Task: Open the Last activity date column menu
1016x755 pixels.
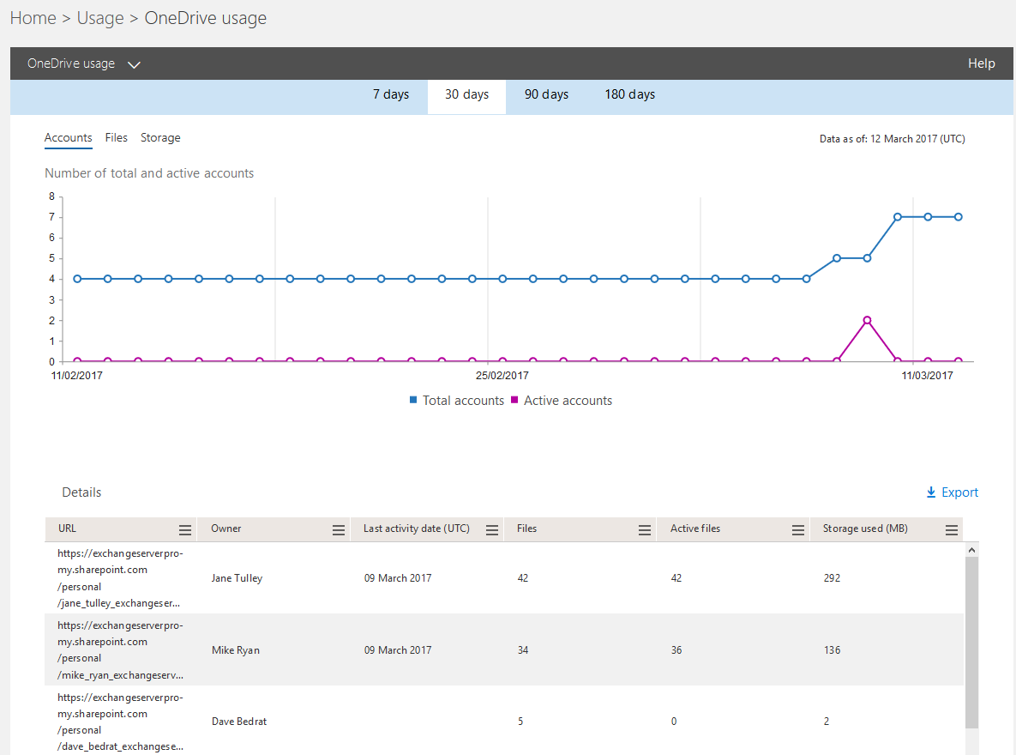Action: click(491, 529)
